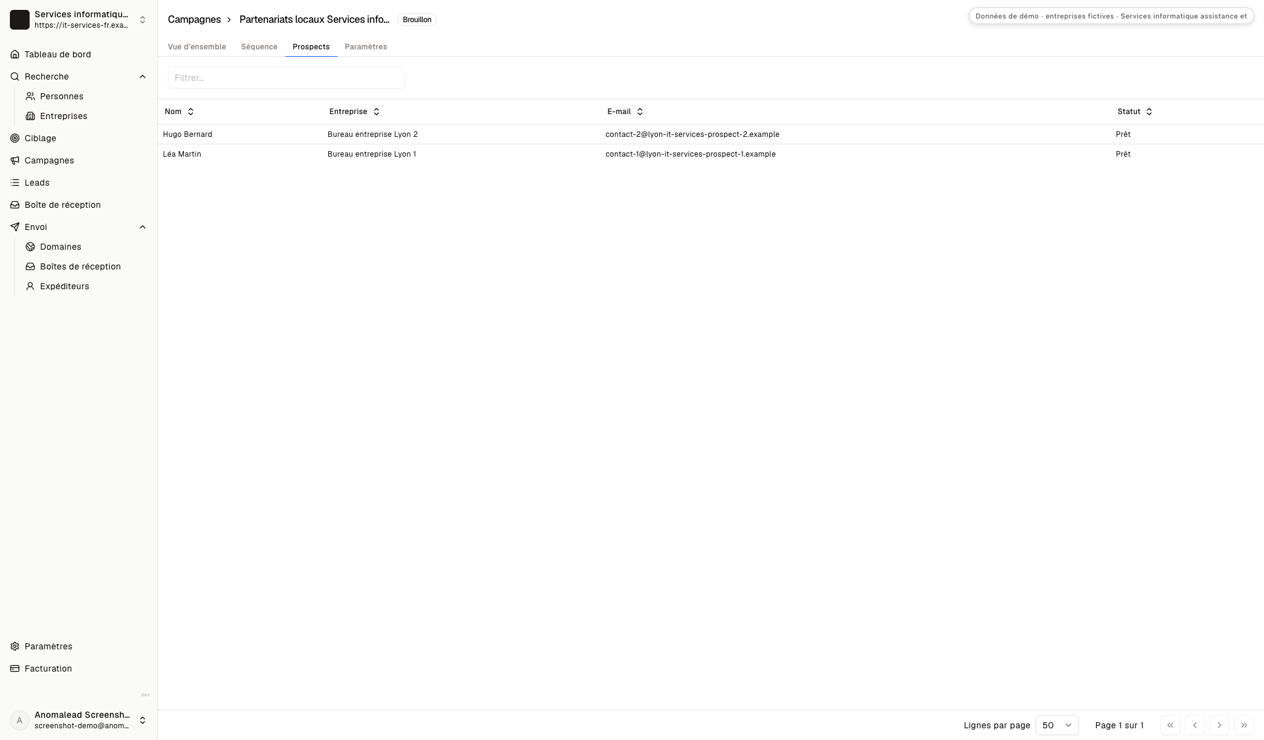The width and height of the screenshot is (1264, 740).
Task: Sort the table by Statut column
Action: (x=1135, y=112)
